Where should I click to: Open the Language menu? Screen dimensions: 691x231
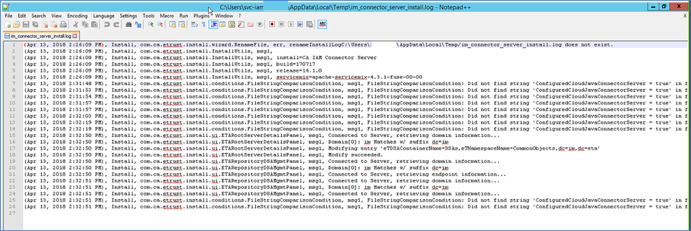(x=104, y=16)
